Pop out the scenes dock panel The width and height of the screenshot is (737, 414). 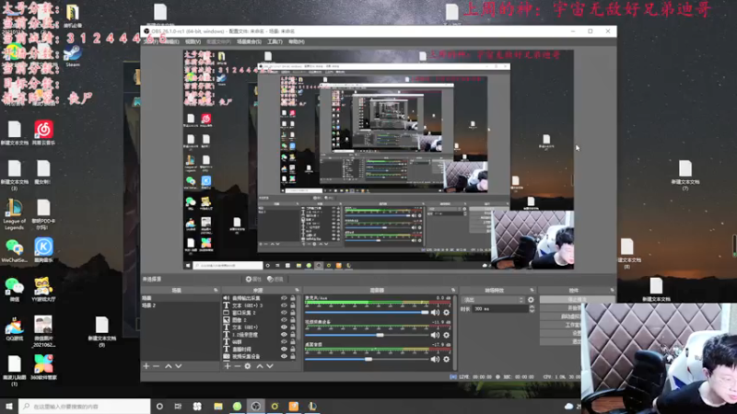[x=216, y=290]
